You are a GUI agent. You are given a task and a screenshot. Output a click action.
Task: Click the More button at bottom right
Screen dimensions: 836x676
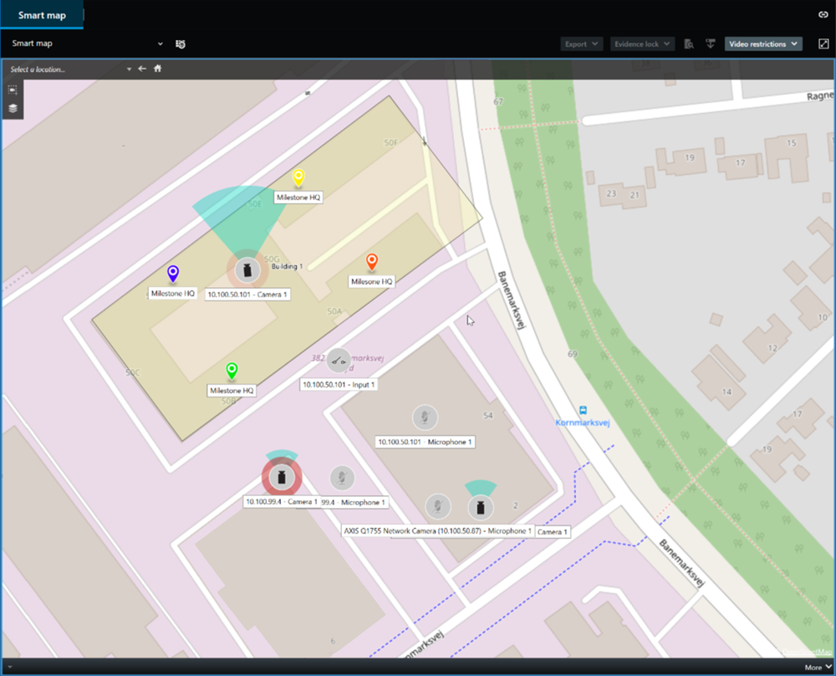817,668
